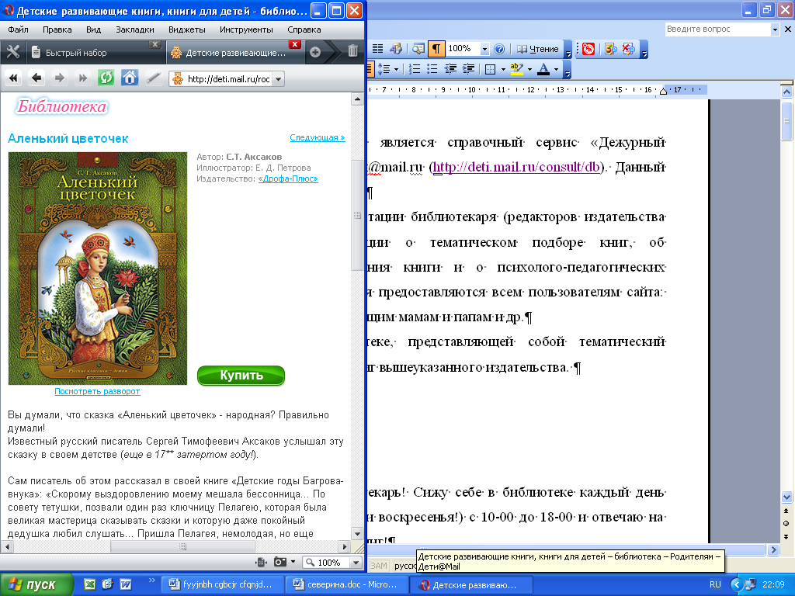Open the Правка menu in Opera

pyautogui.click(x=57, y=29)
